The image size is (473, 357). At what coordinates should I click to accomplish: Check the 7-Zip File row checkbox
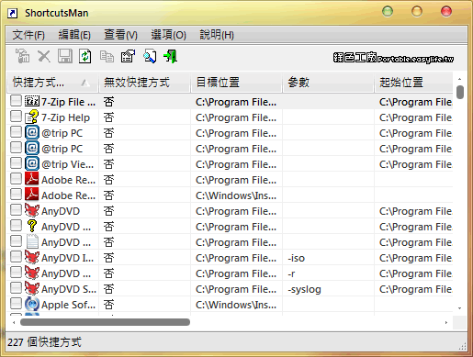(x=16, y=101)
